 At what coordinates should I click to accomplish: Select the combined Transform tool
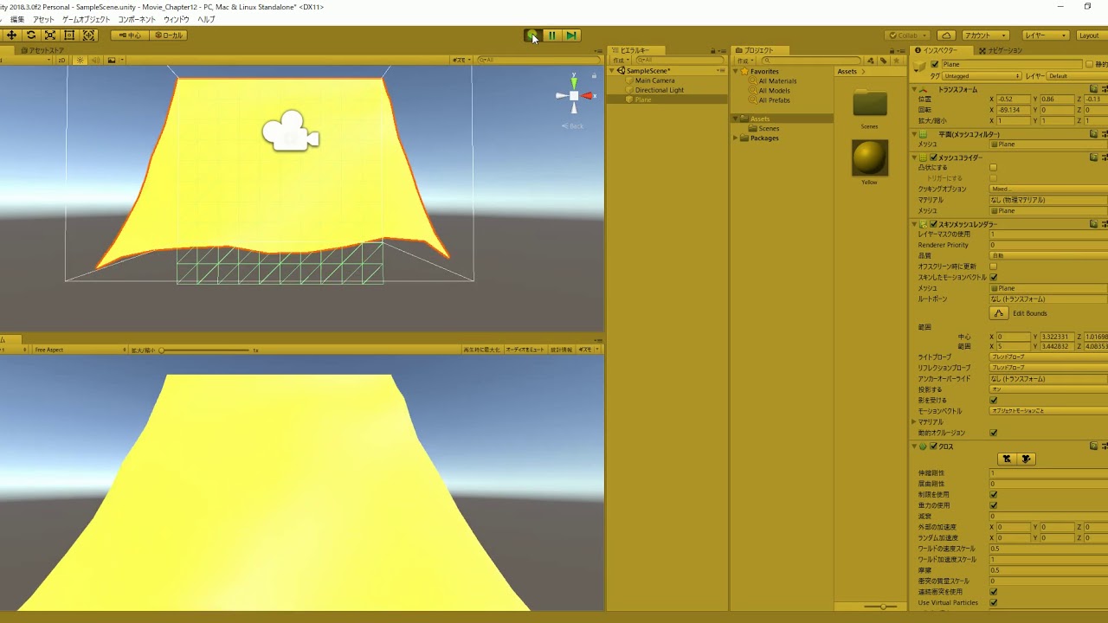click(88, 35)
